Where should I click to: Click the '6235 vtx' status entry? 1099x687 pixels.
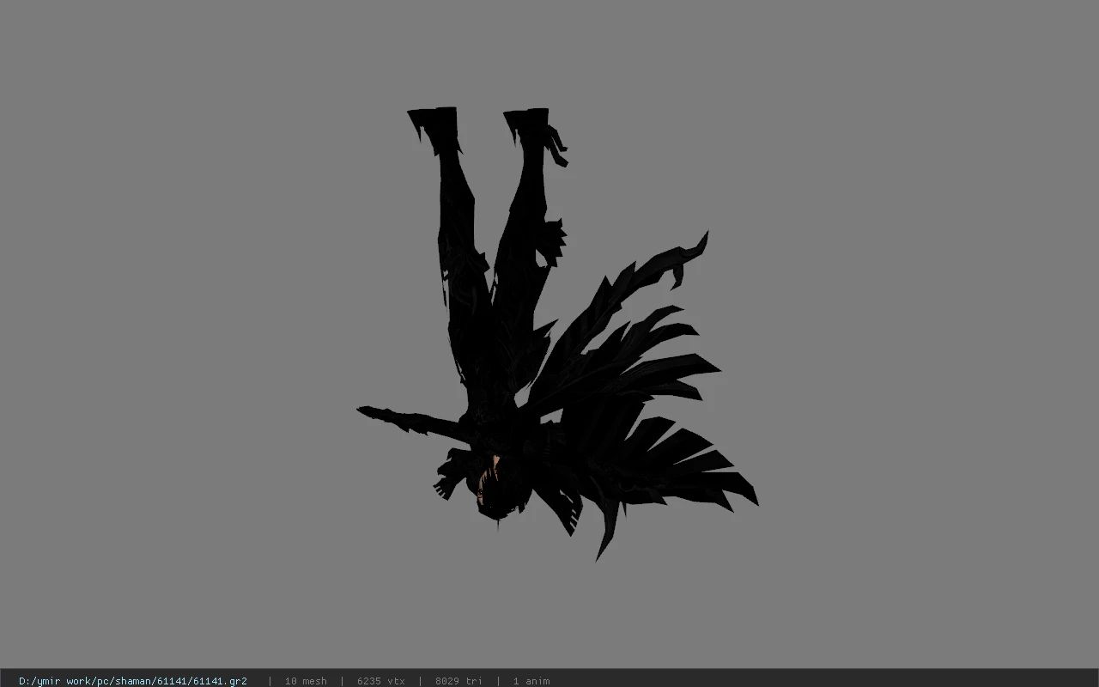click(x=381, y=681)
